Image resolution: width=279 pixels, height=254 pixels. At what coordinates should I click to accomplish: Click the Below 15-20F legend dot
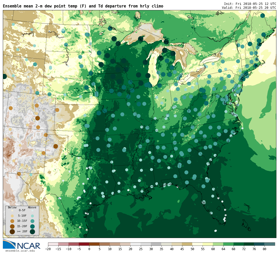click(12, 226)
